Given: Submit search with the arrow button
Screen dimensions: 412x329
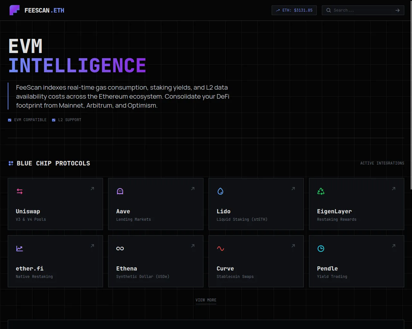Looking at the screenshot, I should (x=398, y=10).
